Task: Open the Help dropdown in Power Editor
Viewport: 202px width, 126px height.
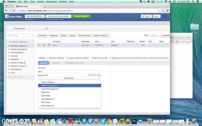Action: coord(157,16)
